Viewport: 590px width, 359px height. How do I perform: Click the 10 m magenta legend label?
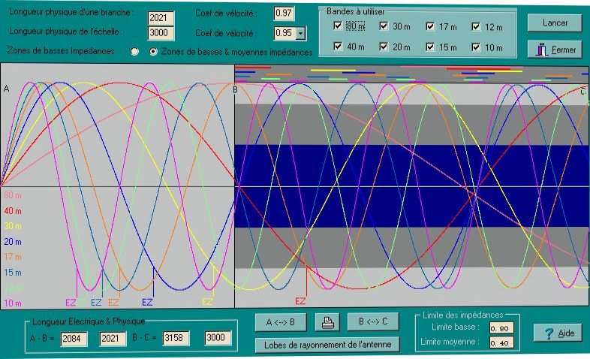click(x=13, y=303)
